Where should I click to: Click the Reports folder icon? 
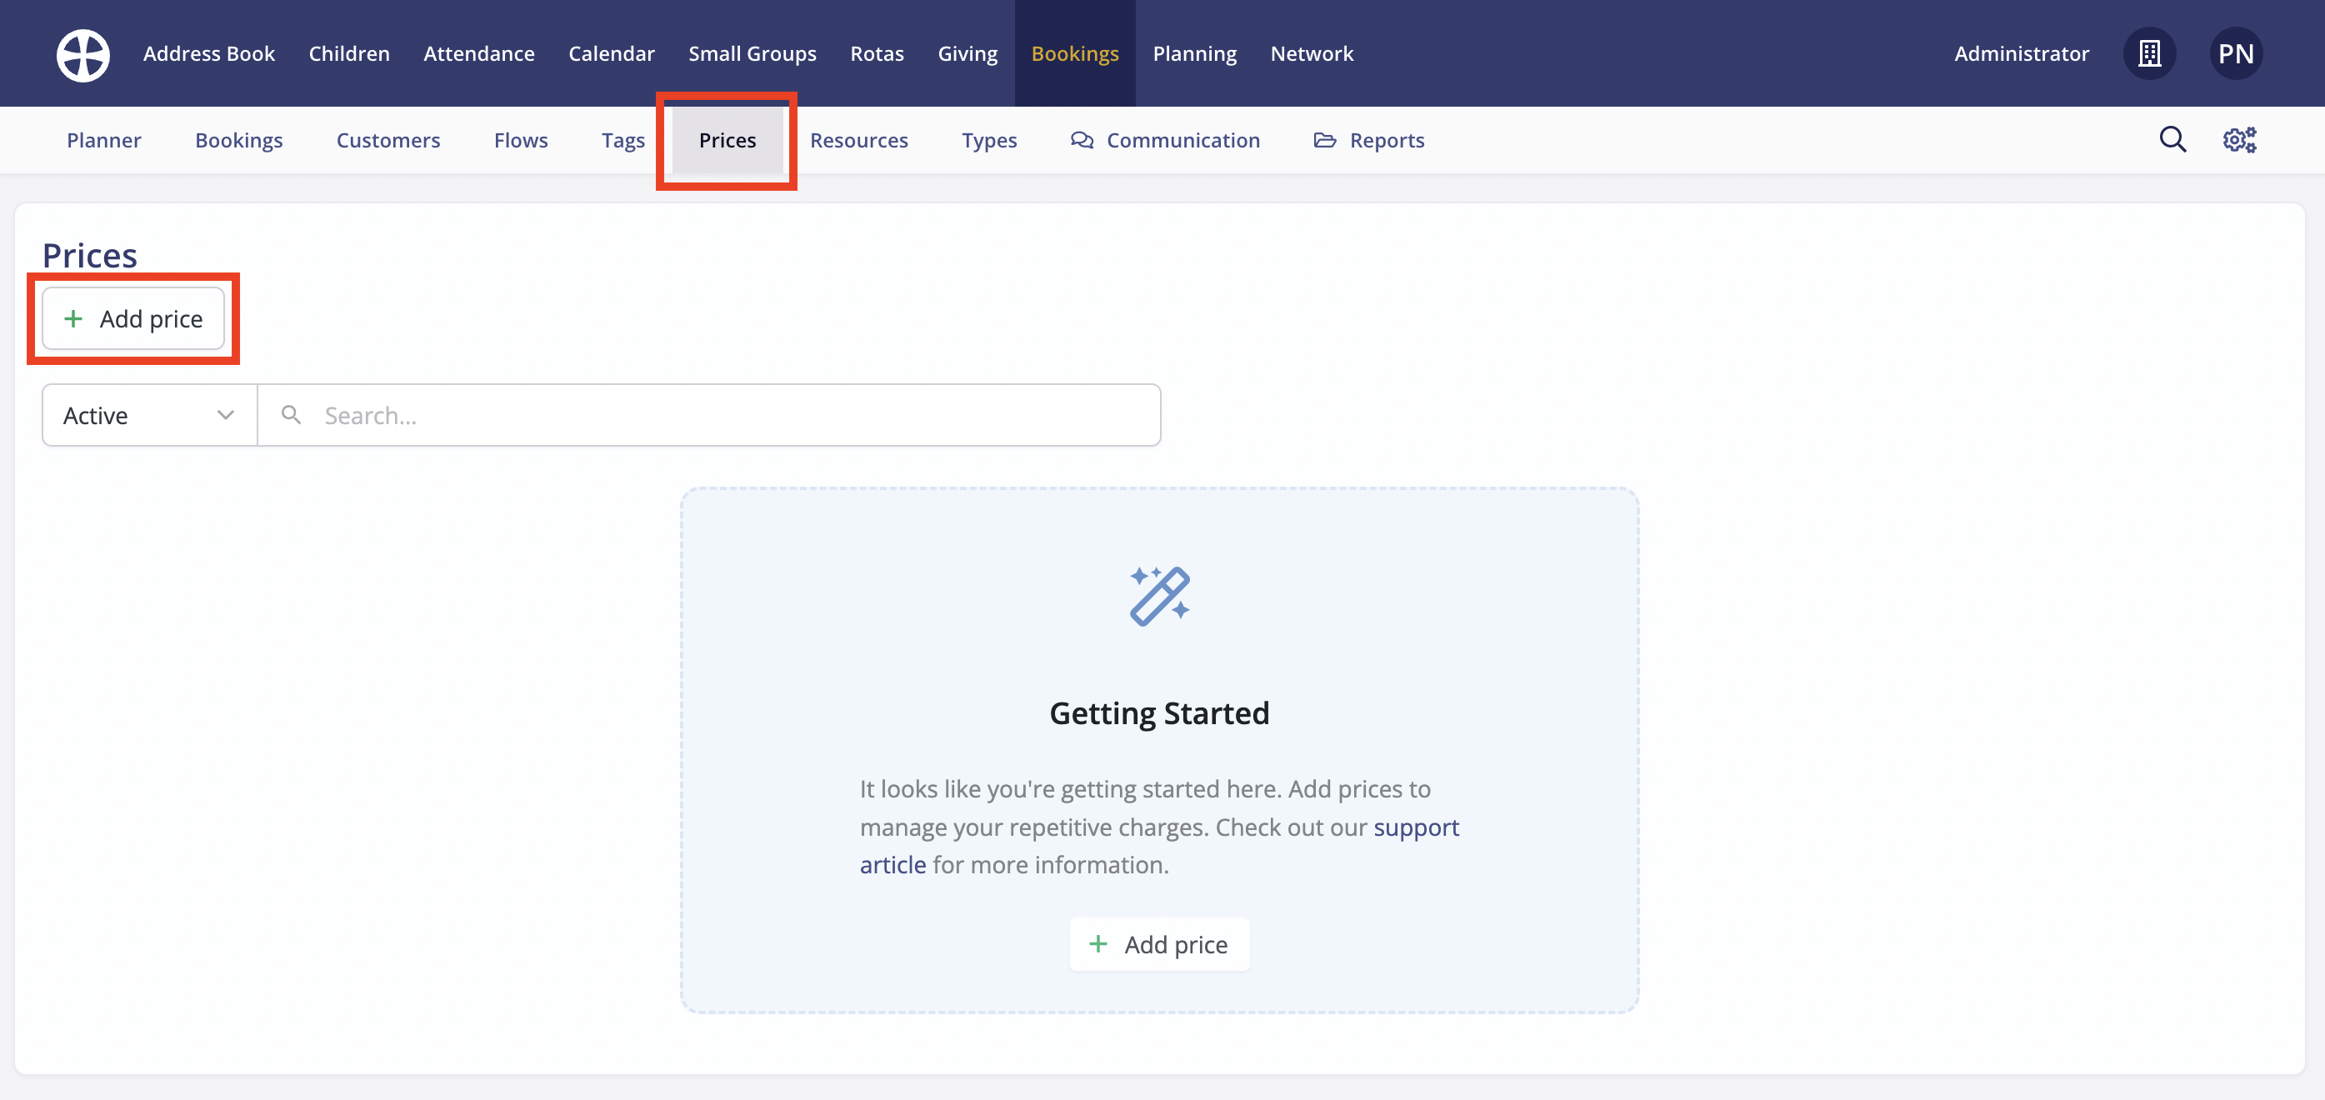pyautogui.click(x=1324, y=140)
